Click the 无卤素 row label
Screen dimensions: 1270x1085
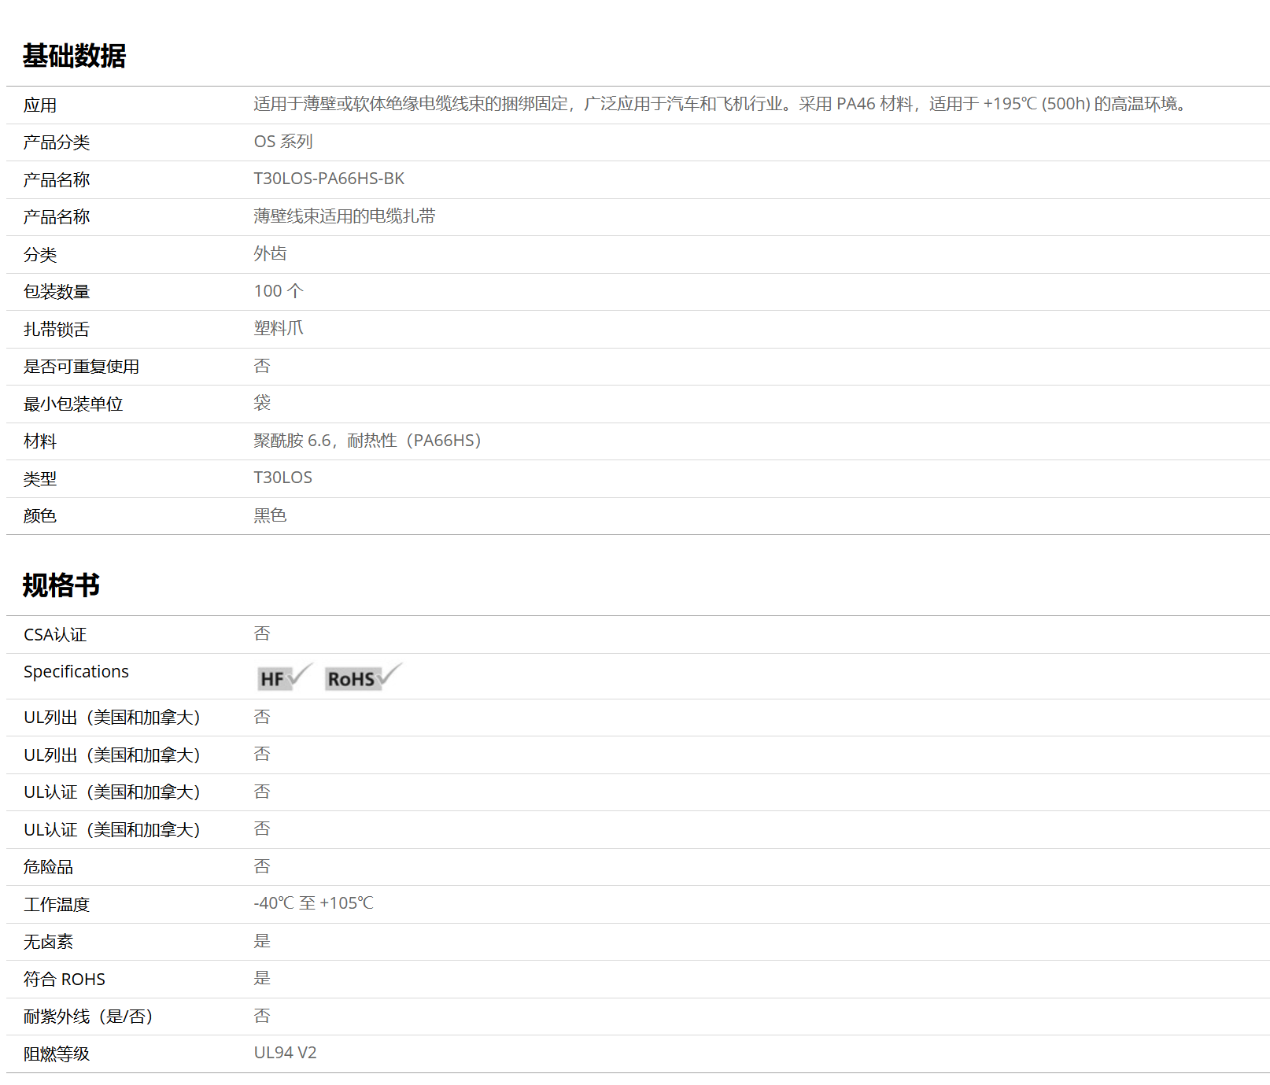48,942
